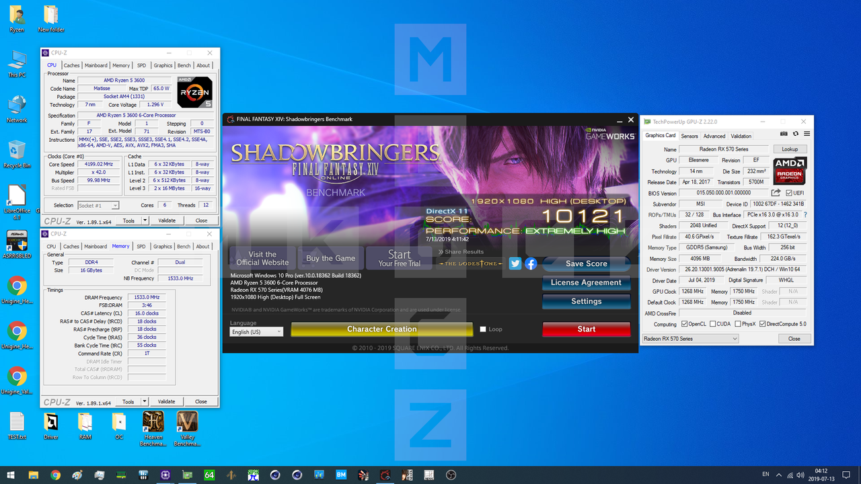The width and height of the screenshot is (861, 484).
Task: Open the Socket #1 selection dropdown in CPU-Z
Action: click(98, 206)
